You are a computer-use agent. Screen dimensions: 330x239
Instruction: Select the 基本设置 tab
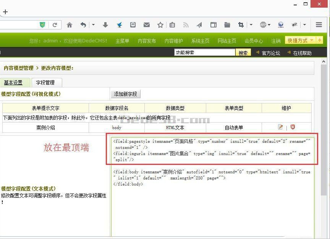15,82
